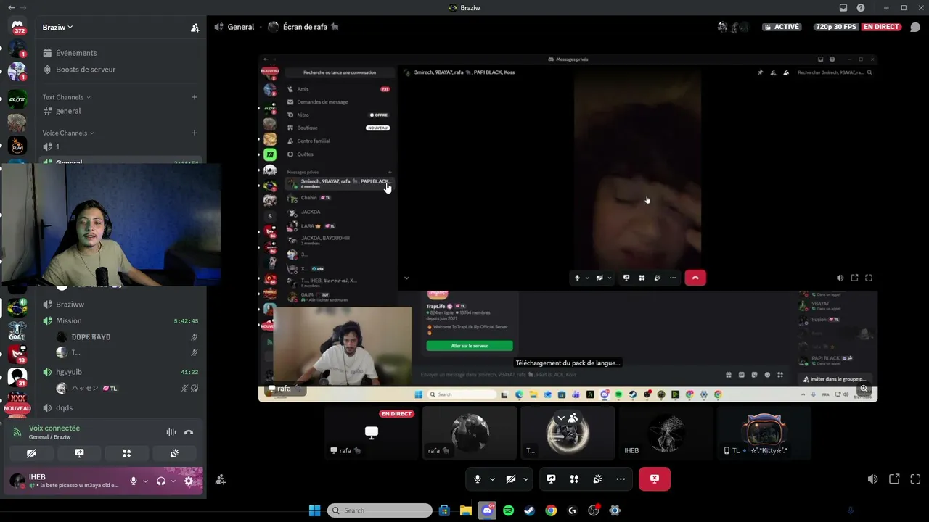This screenshot has width=929, height=522.
Task: Join voice channel named 1
Action: [120, 147]
